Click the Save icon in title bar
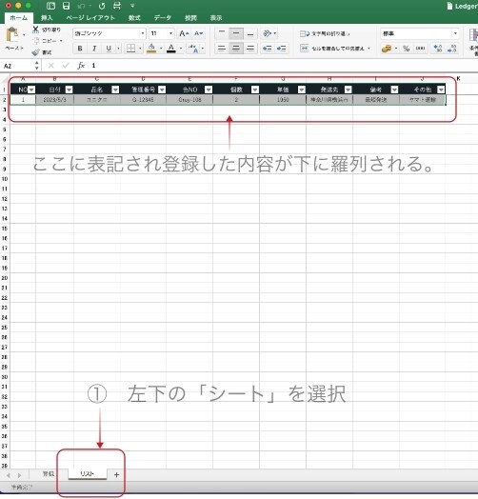 click(x=67, y=6)
